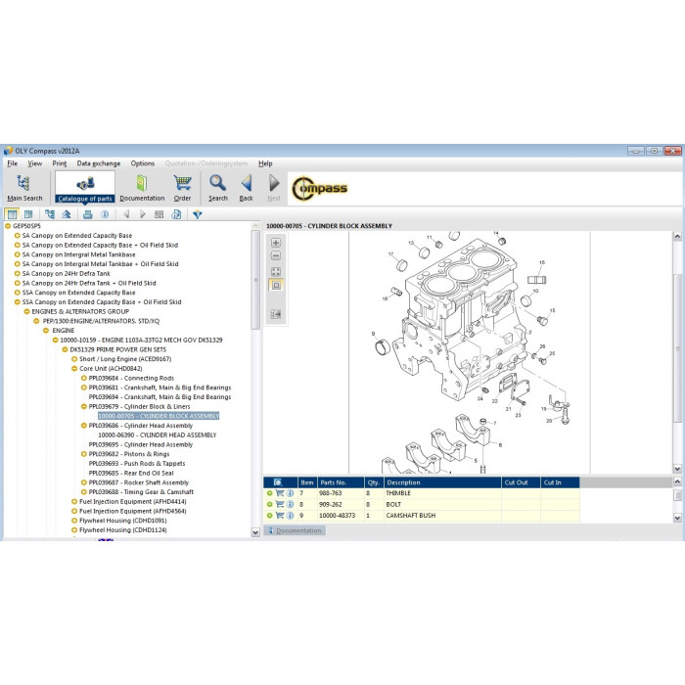This screenshot has height=685, width=685.
Task: Show info for CAMSHAFT BUSH row
Action: (x=290, y=516)
